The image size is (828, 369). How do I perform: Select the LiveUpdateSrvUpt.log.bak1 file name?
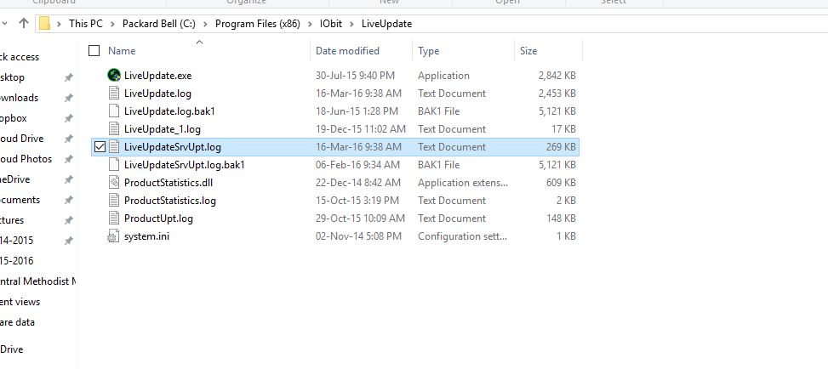pyautogui.click(x=185, y=165)
